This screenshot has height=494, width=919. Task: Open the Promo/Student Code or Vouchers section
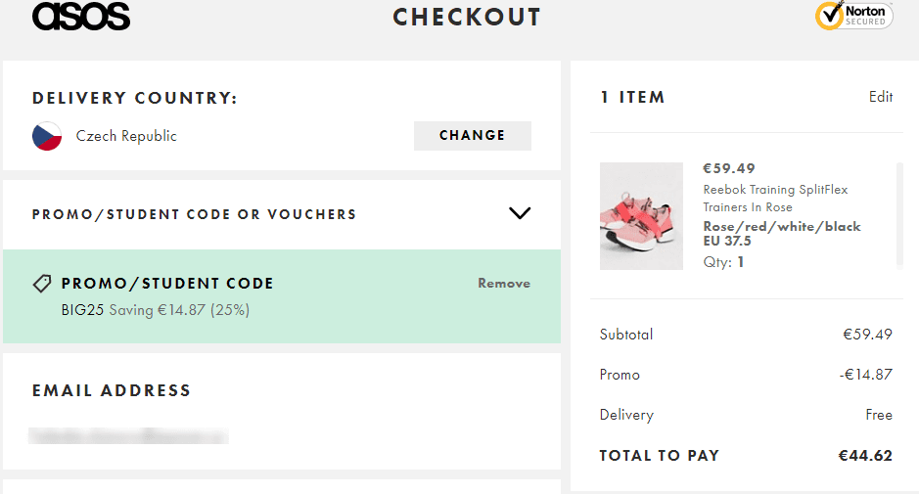[282, 214]
